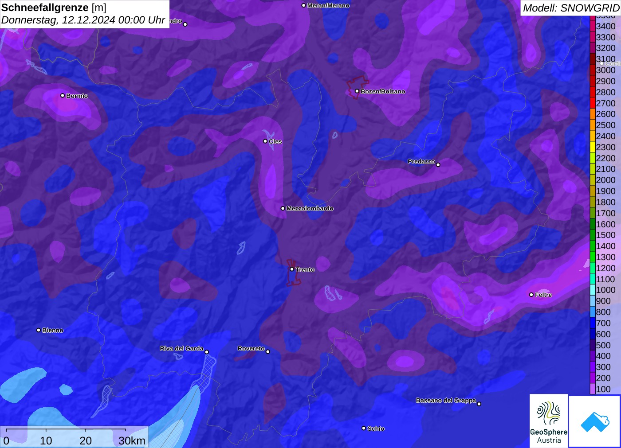Pick the 2900 m legend swatch
The height and width of the screenshot is (448, 621).
(592, 81)
